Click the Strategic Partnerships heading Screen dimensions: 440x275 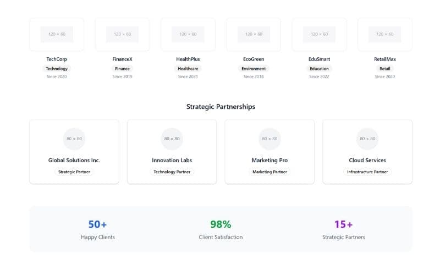pos(221,107)
